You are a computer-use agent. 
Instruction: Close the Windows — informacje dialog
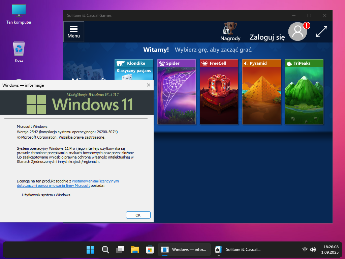149,85
